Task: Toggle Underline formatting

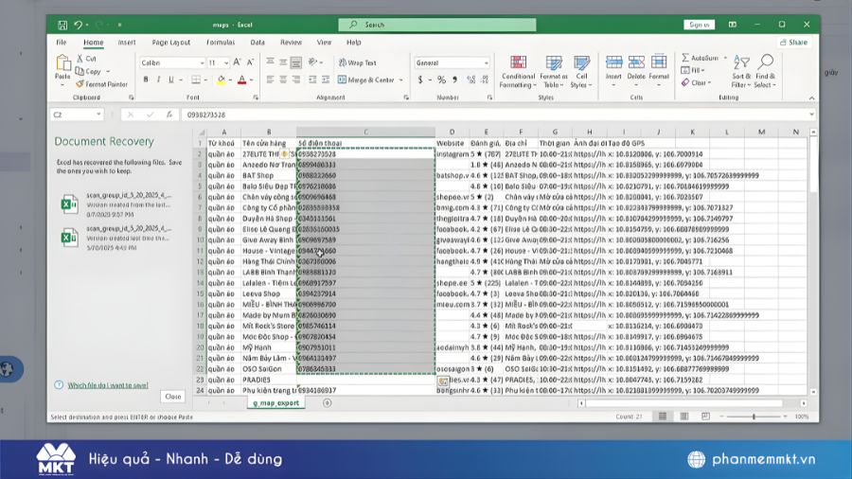Action: (x=170, y=80)
